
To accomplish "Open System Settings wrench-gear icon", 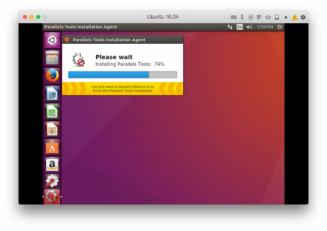I will [52, 181].
